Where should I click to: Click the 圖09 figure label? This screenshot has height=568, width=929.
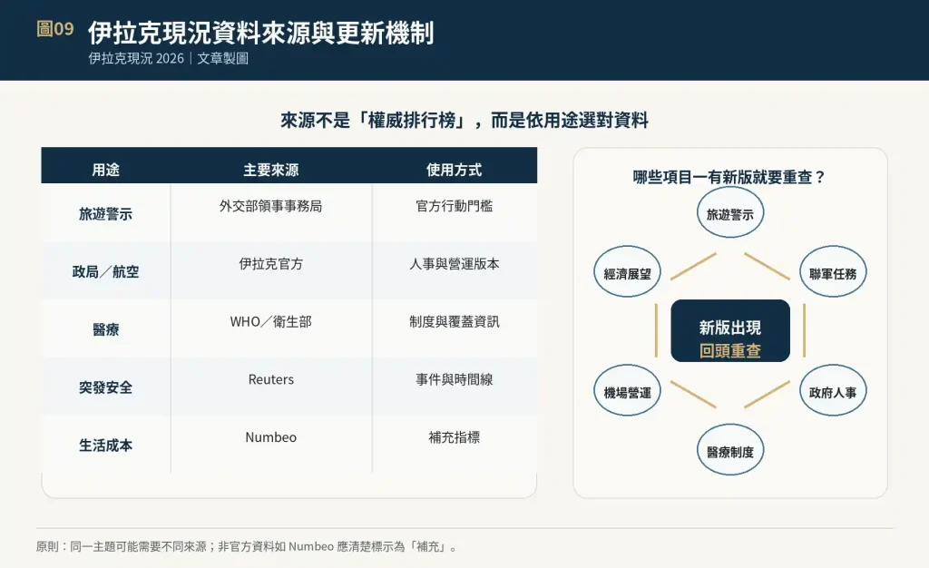(x=55, y=28)
